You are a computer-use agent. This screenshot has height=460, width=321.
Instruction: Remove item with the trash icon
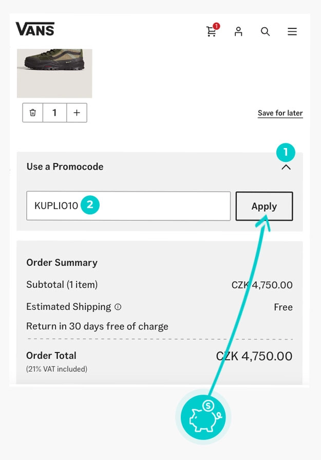(x=33, y=113)
